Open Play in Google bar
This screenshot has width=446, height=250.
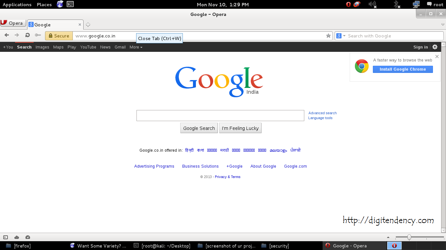[x=72, y=47]
